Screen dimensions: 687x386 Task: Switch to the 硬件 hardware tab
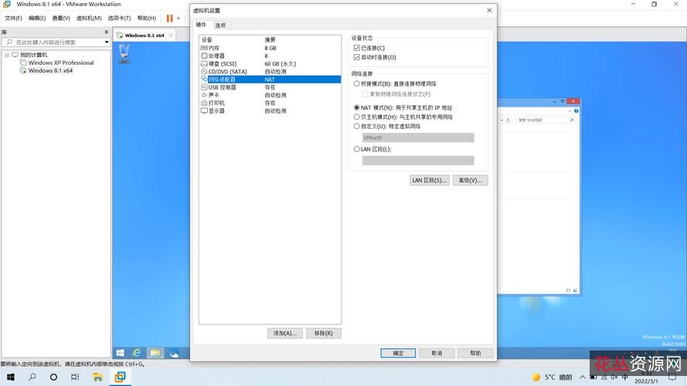pyautogui.click(x=201, y=25)
